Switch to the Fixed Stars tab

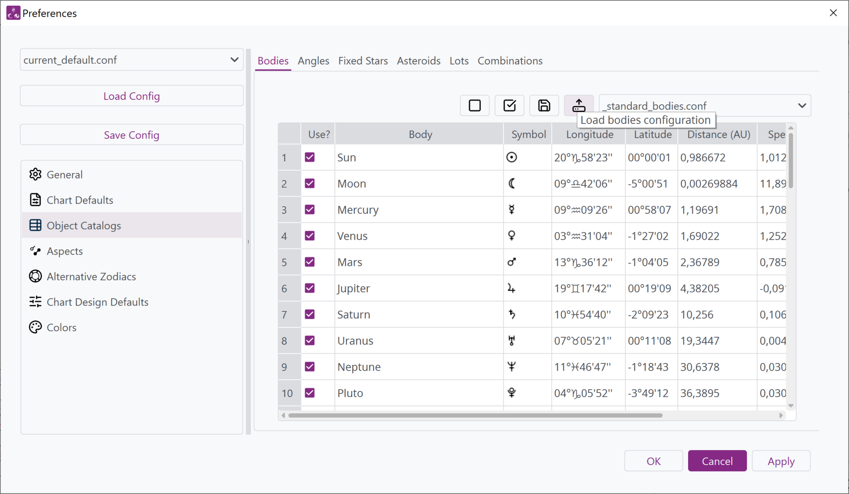pos(363,61)
